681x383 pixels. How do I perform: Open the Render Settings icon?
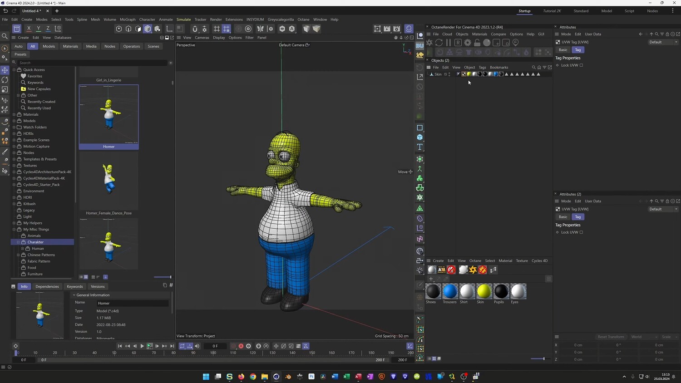click(x=396, y=29)
